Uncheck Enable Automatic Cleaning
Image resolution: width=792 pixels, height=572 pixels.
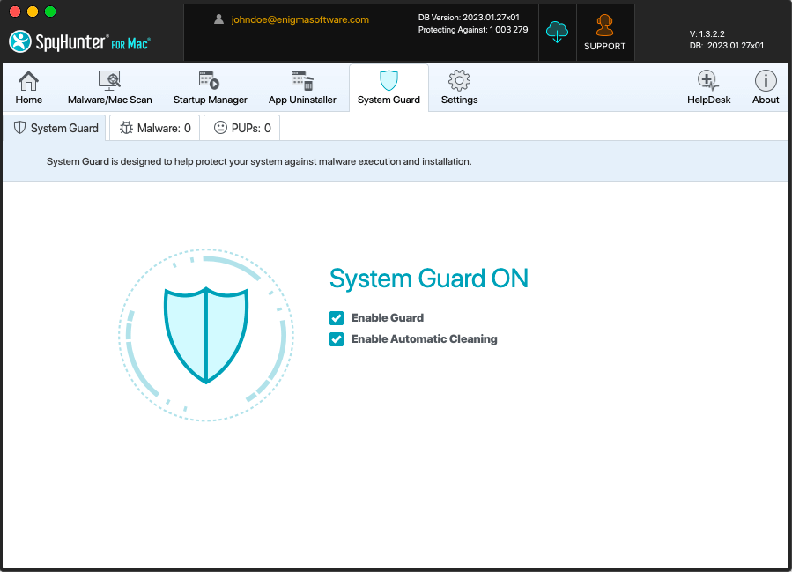click(337, 339)
